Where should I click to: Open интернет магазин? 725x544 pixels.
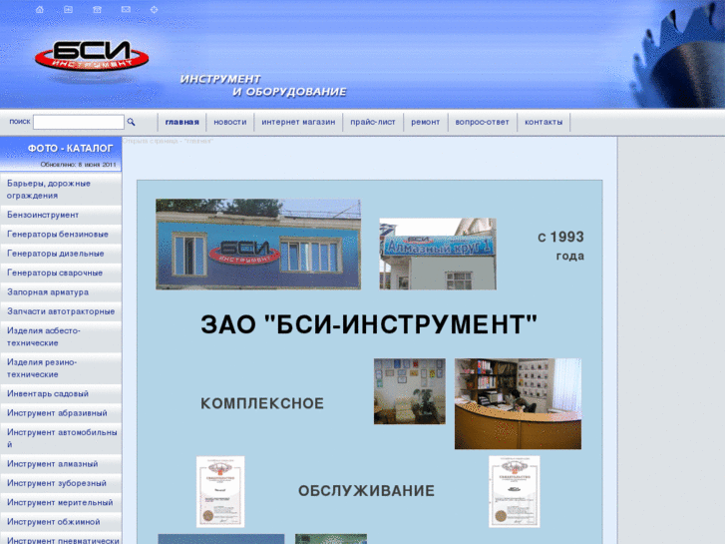[x=298, y=122]
